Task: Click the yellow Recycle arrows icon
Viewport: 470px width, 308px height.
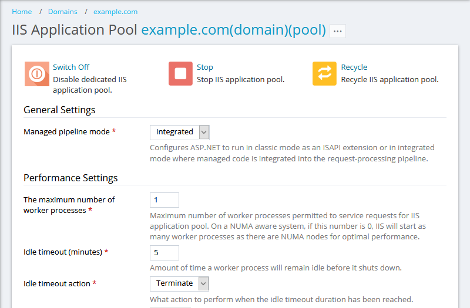Action: click(324, 74)
